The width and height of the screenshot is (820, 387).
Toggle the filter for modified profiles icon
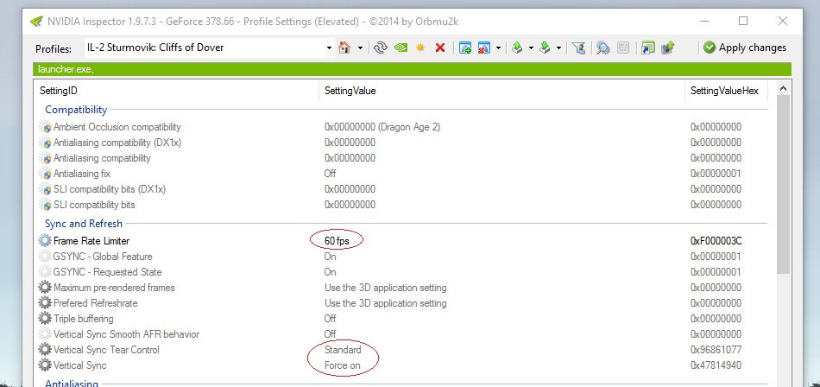(578, 48)
